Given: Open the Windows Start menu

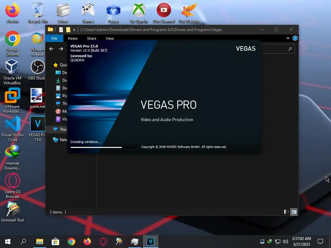Looking at the screenshot, I should coord(8,242).
